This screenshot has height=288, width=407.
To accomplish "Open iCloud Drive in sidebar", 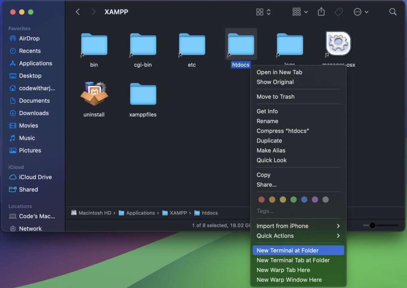I will (x=35, y=177).
